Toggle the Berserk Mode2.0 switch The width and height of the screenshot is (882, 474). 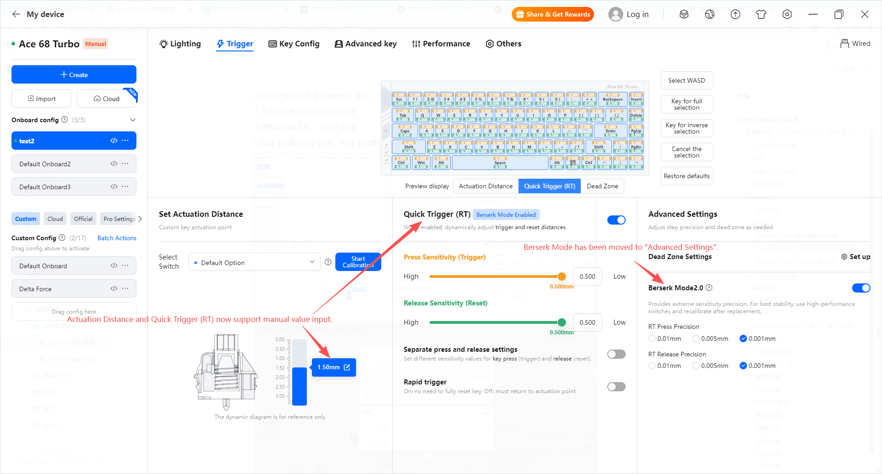[x=861, y=288]
